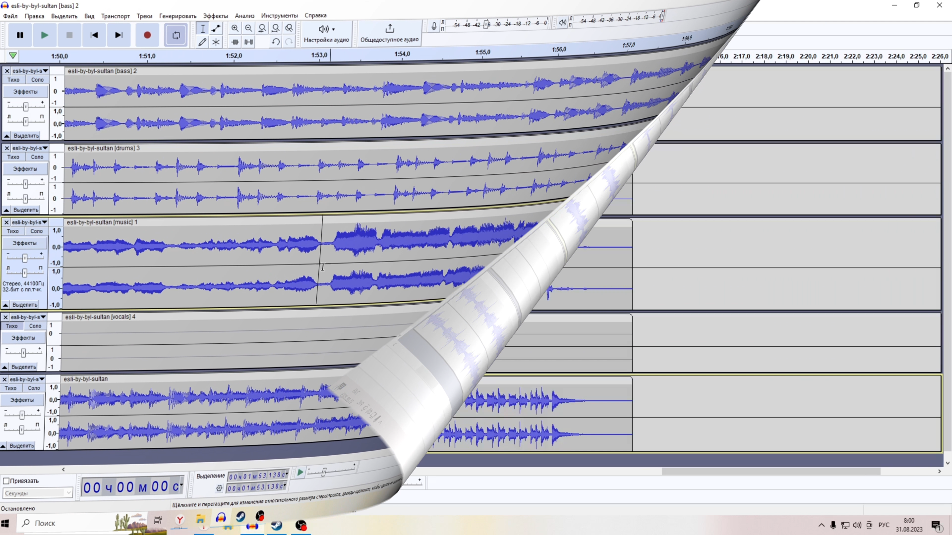Pause playback with the Pause button
The width and height of the screenshot is (952, 535).
[20, 35]
